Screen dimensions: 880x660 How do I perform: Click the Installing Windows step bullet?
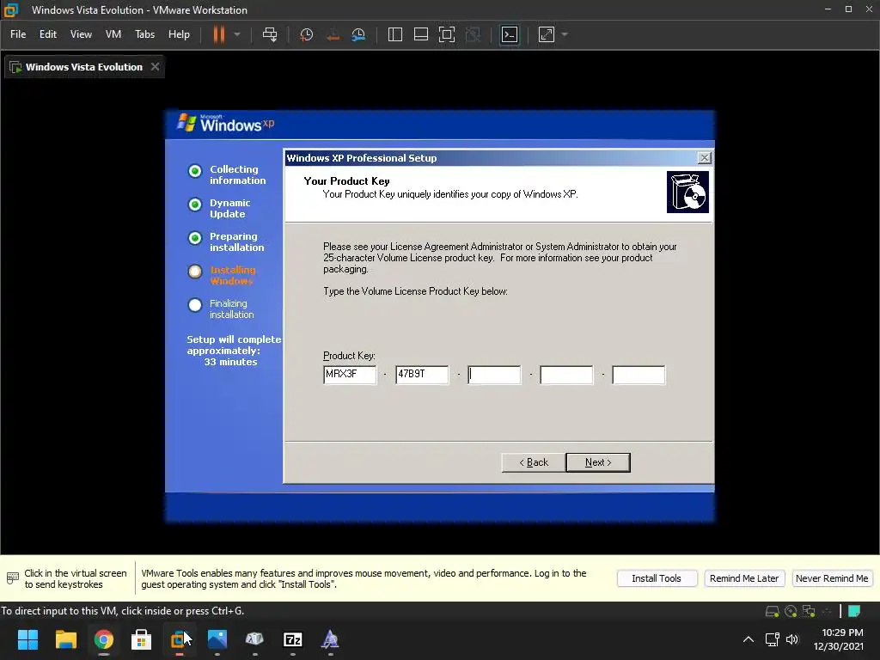195,272
